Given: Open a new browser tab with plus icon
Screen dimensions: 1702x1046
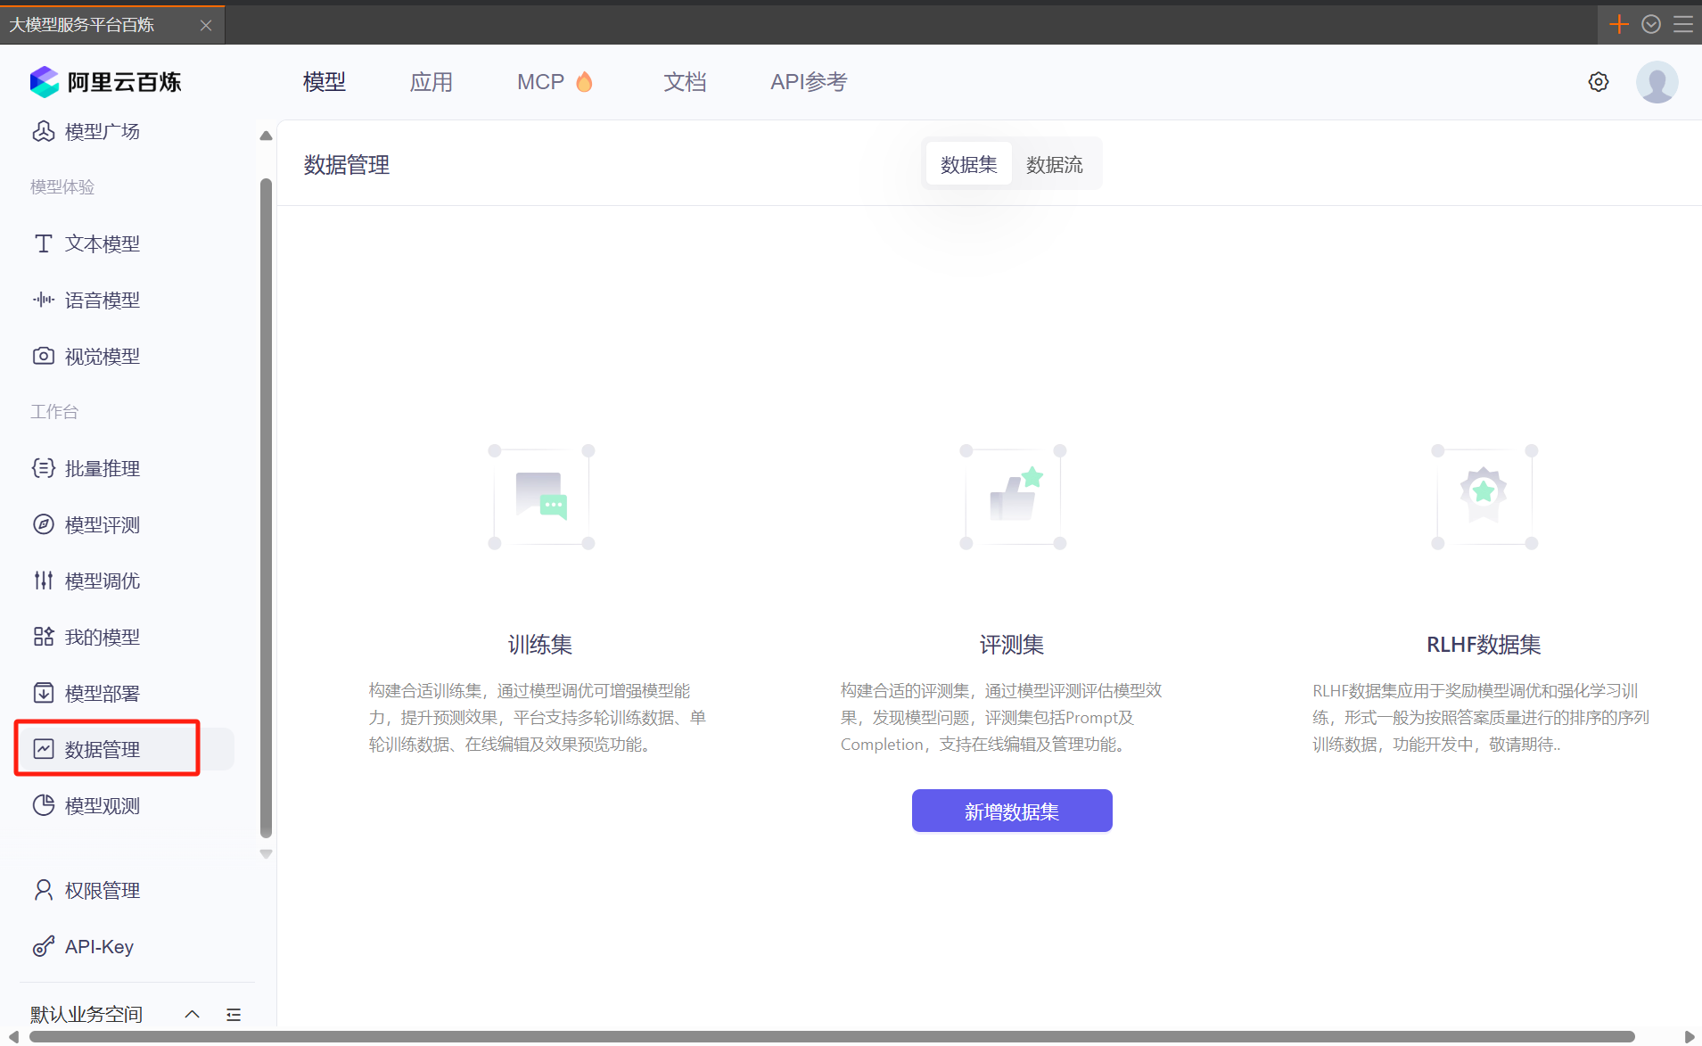Looking at the screenshot, I should 1619,24.
